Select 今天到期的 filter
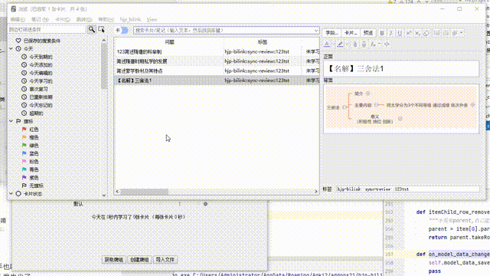Screen dimensions: 490x276 coord(41,57)
